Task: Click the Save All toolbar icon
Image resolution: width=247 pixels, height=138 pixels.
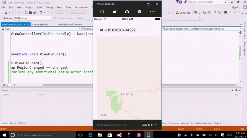Action: pyautogui.click(x=35, y=13)
